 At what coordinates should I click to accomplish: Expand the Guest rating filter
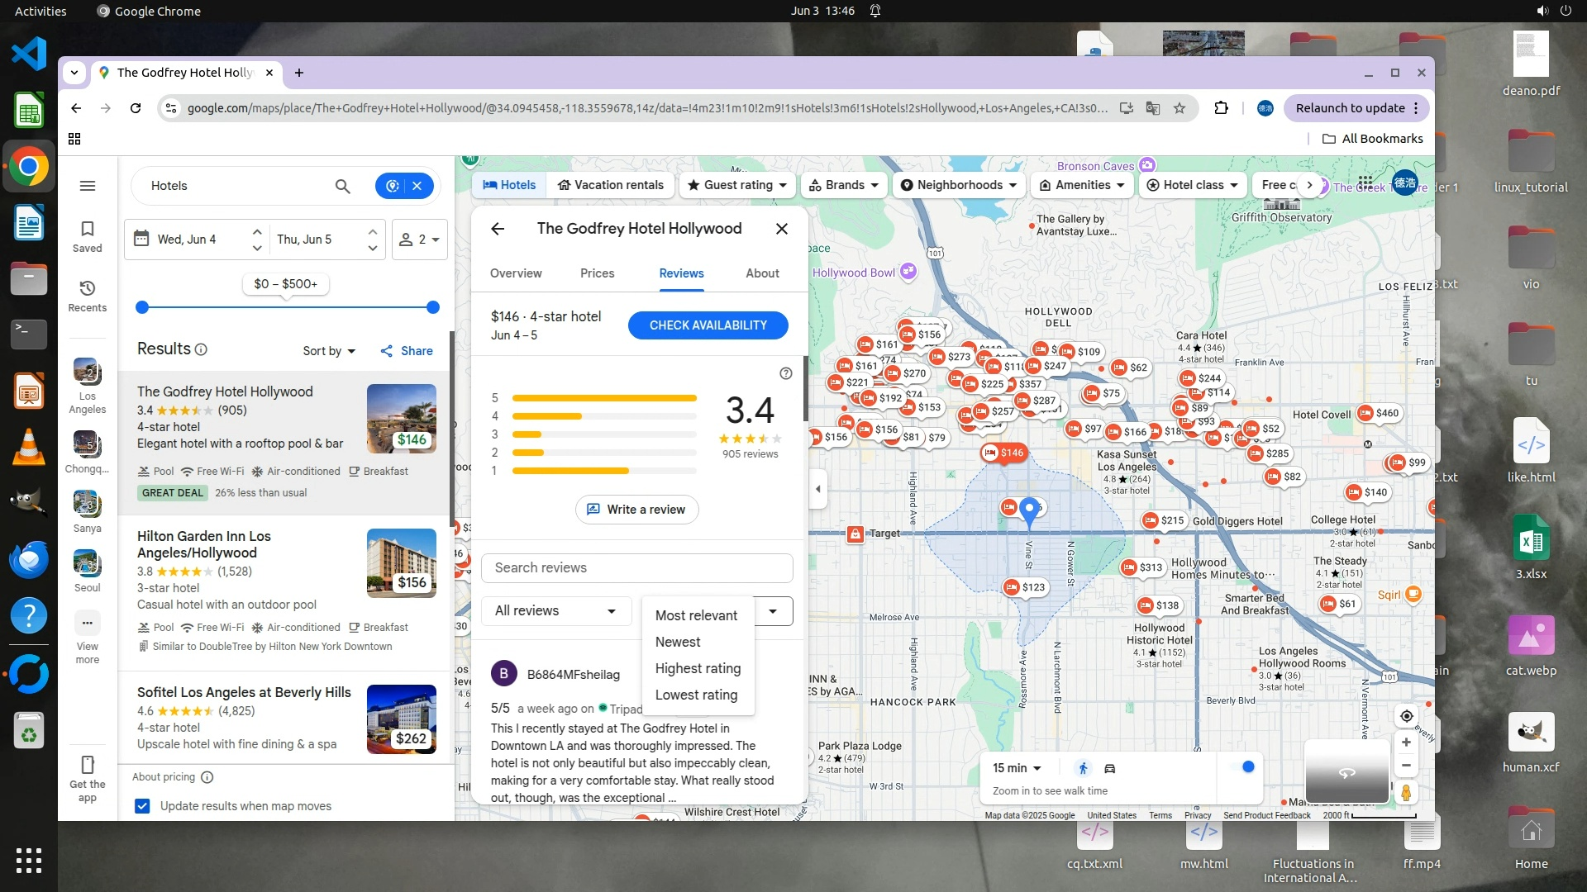click(x=736, y=185)
